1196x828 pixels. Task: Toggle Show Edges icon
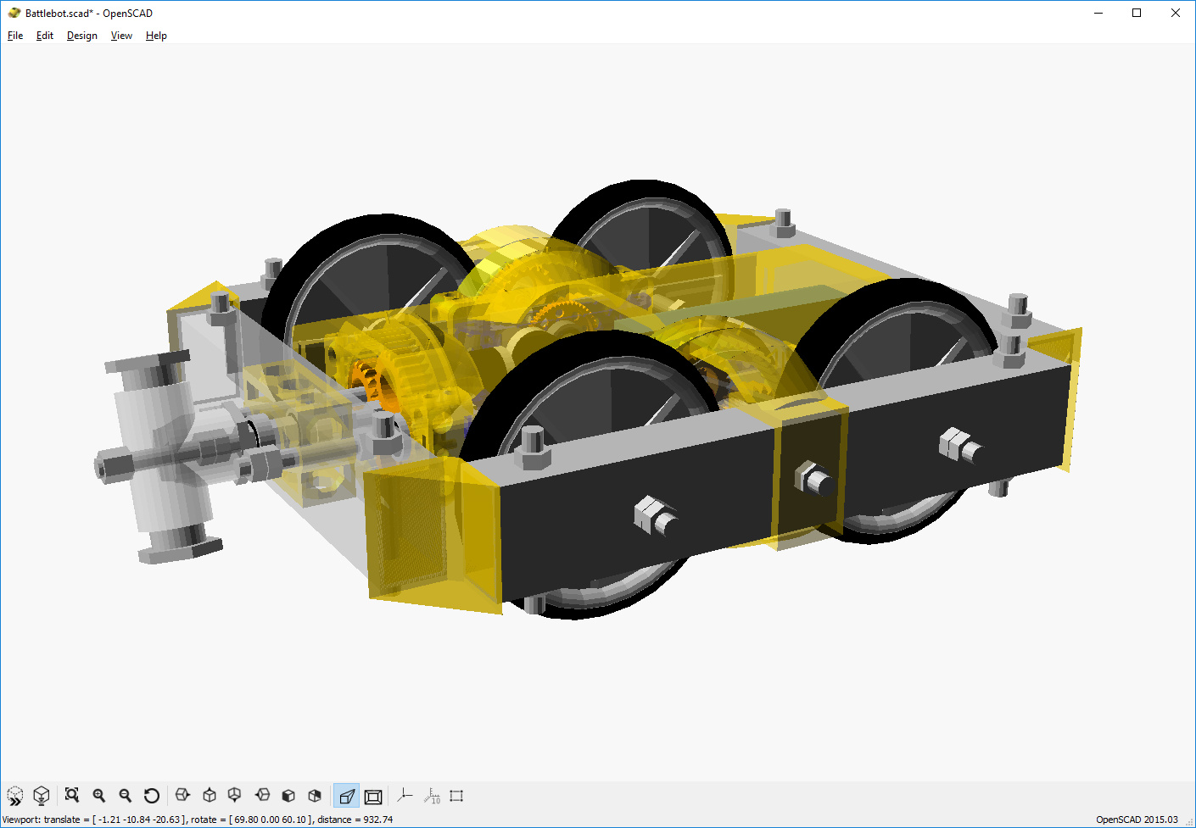coord(456,796)
